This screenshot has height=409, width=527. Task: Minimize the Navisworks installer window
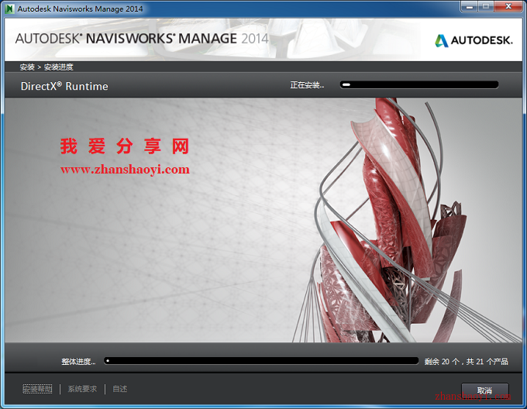click(470, 7)
